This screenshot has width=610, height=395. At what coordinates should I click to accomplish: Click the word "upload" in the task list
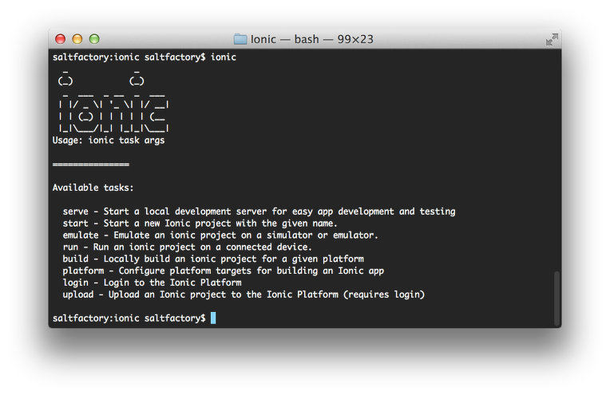click(78, 294)
